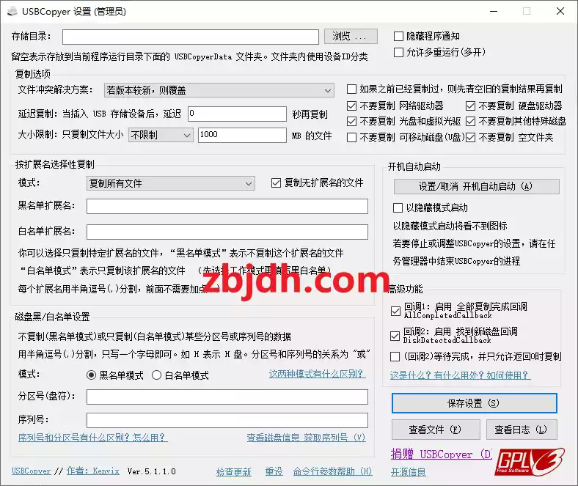Click the 延迟复制 seconds input field
Viewport: 578px width, 486px height.
[x=237, y=114]
